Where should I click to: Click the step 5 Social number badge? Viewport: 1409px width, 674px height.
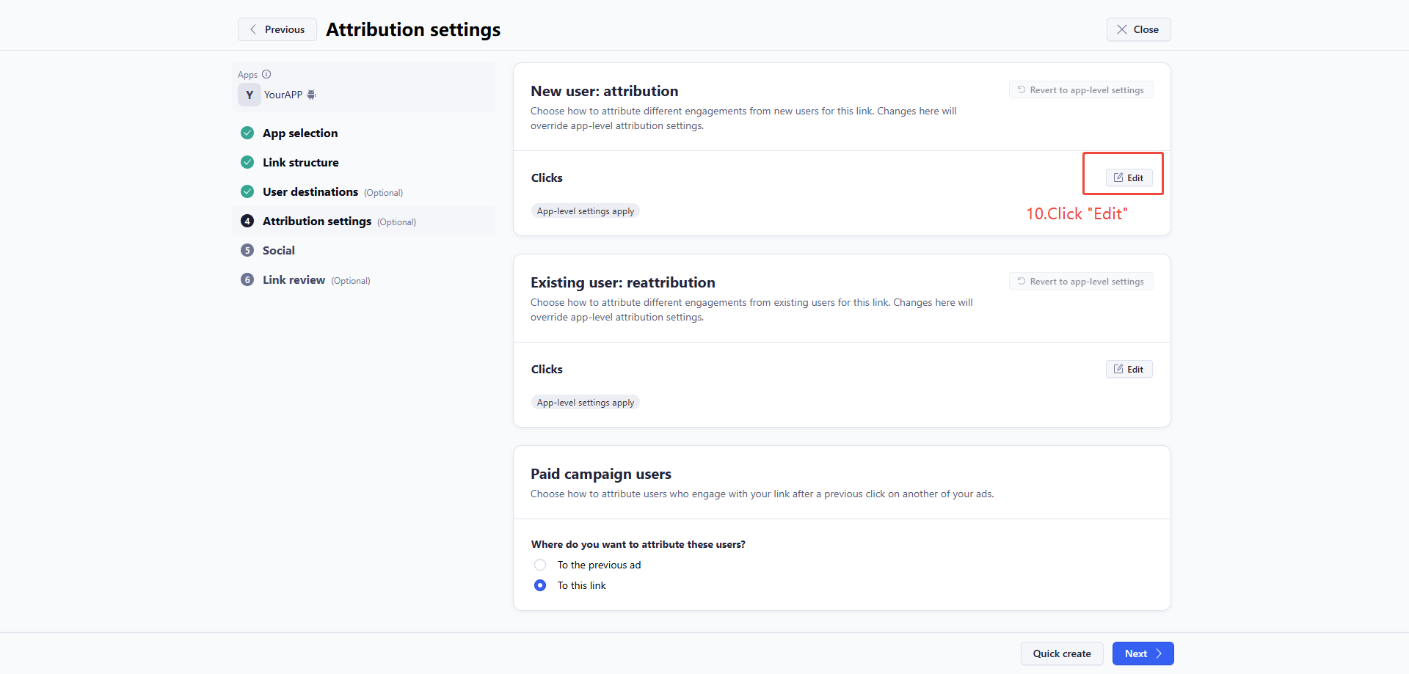click(x=247, y=250)
